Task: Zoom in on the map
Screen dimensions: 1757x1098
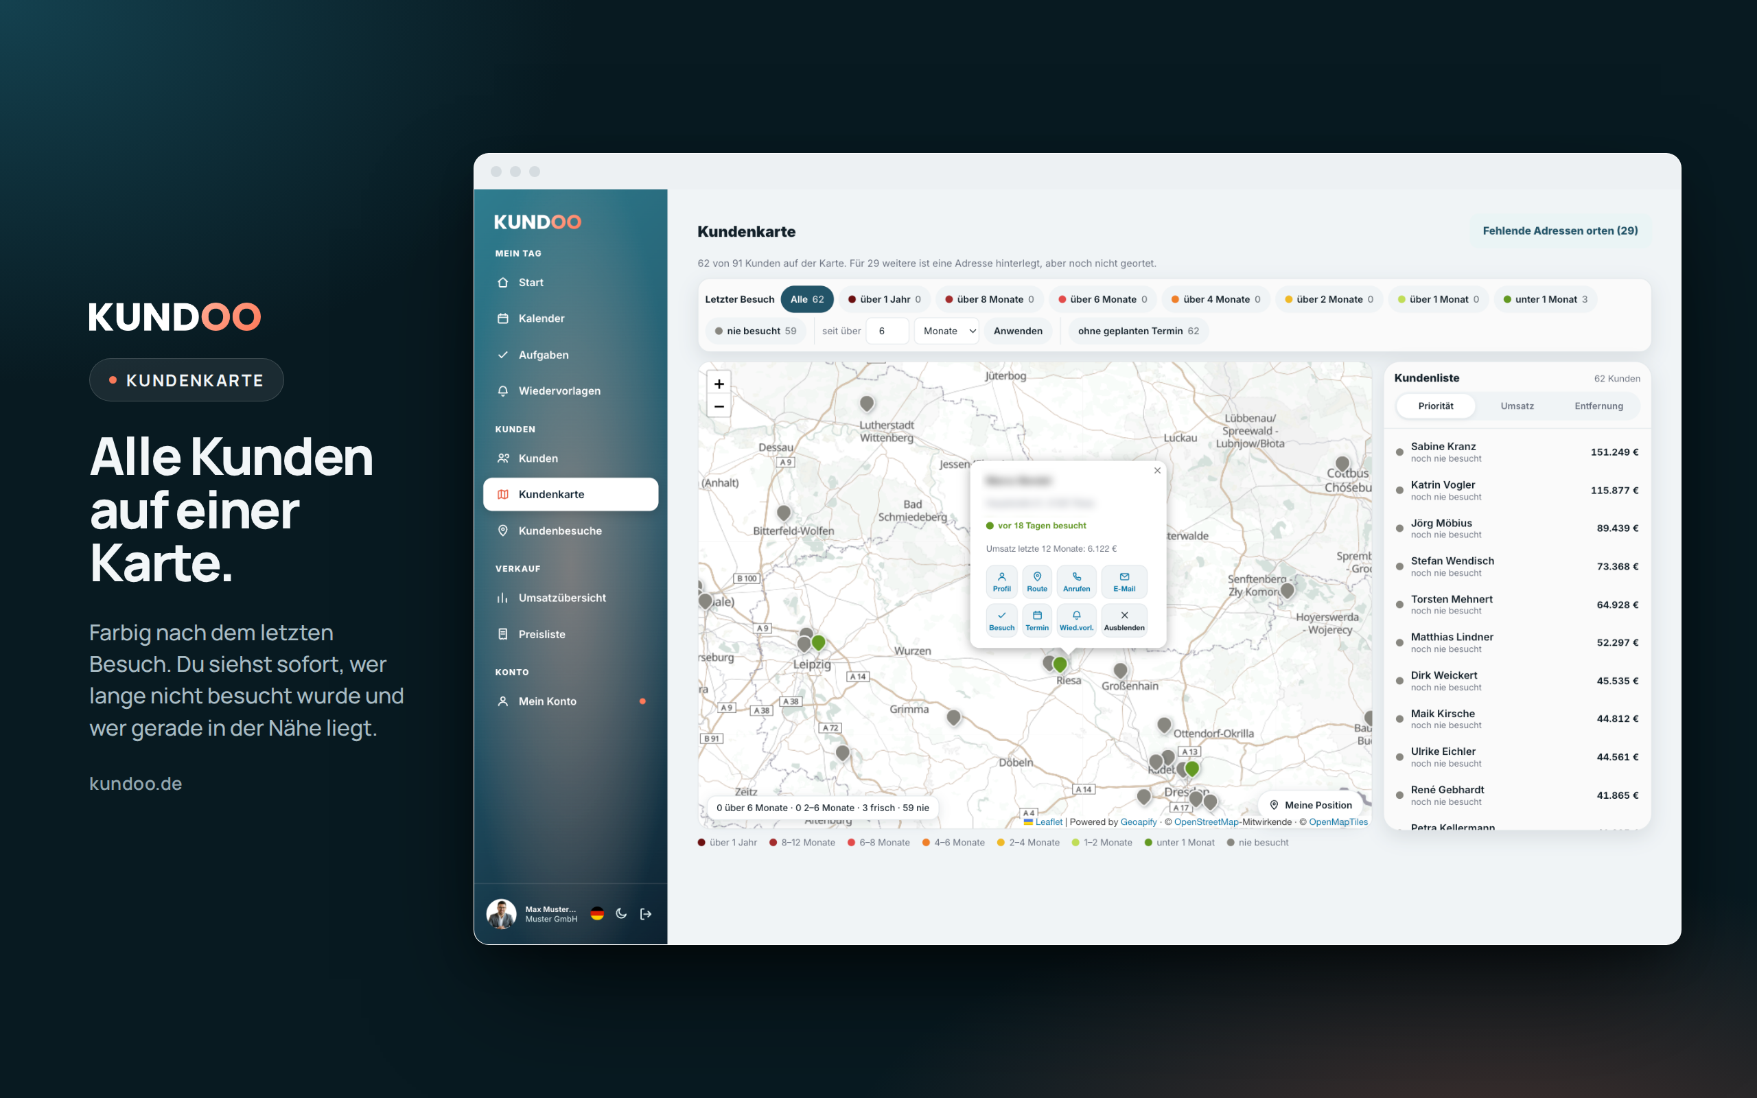Action: [x=719, y=384]
